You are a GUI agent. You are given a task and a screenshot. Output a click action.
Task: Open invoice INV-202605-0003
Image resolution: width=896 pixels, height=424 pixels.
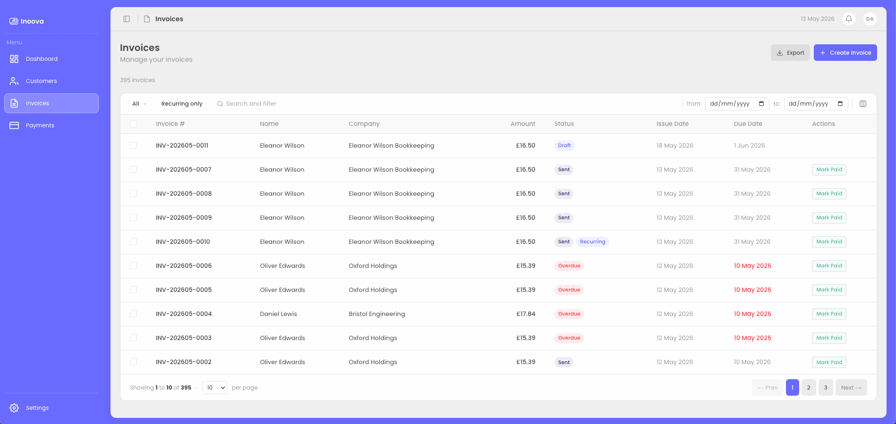click(x=184, y=338)
